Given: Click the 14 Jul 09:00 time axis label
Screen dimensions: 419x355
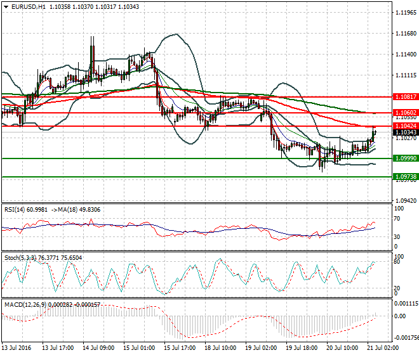Looking at the screenshot, I should [98, 348].
